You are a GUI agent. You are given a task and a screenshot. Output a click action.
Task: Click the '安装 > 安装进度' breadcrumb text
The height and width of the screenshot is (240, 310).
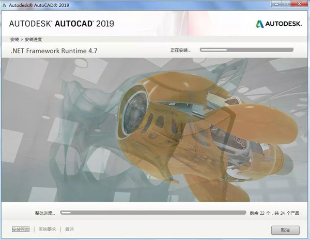[26, 40]
